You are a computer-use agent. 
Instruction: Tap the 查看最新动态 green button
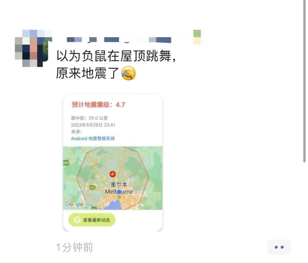pos(92,220)
